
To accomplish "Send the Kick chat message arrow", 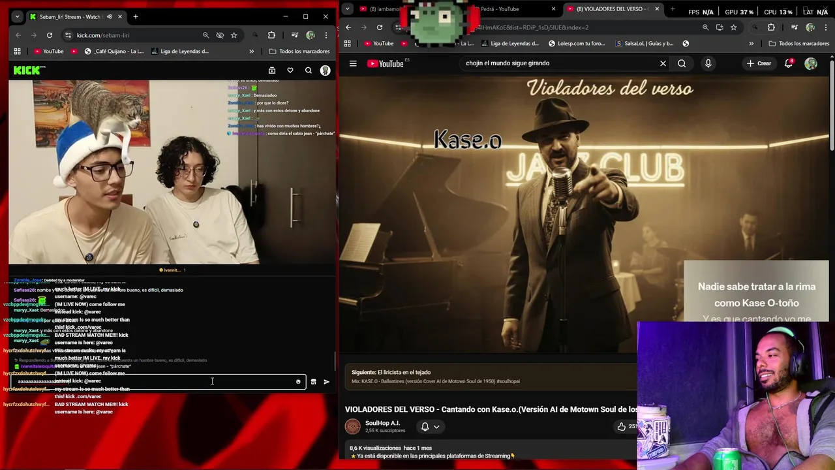I will 326,382.
